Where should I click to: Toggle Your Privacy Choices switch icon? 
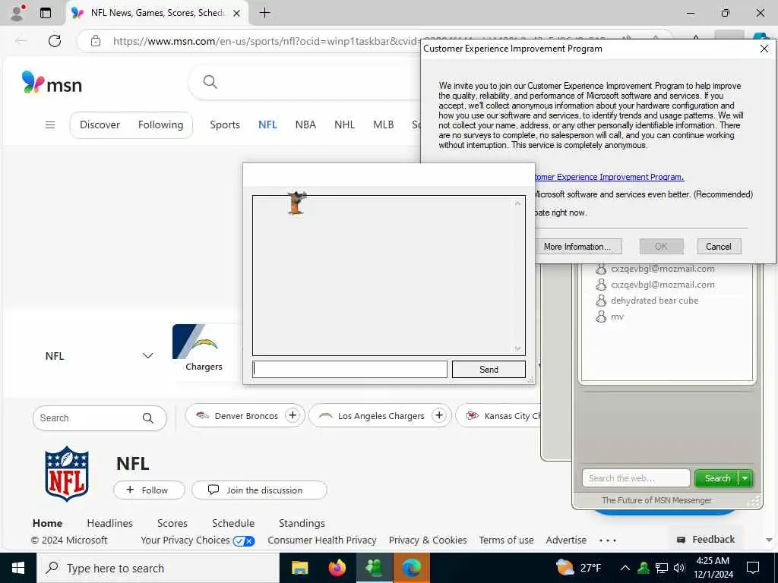[244, 540]
